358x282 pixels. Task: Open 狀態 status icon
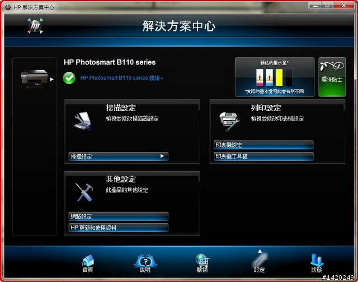317,263
